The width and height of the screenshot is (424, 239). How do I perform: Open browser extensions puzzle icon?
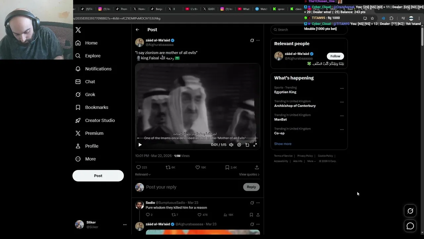tap(391, 18)
